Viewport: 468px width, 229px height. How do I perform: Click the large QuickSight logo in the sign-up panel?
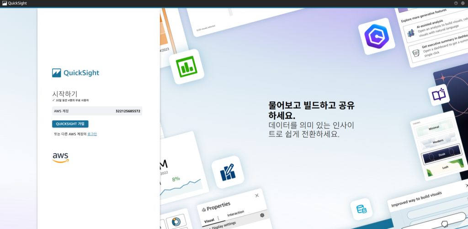pos(75,73)
